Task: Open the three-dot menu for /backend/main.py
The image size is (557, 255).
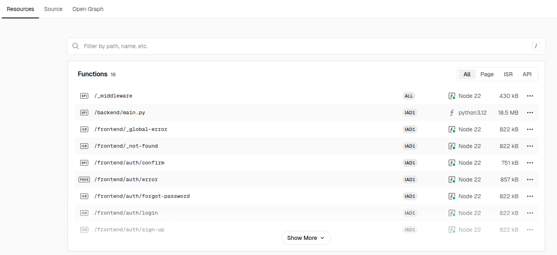Action: (530, 113)
